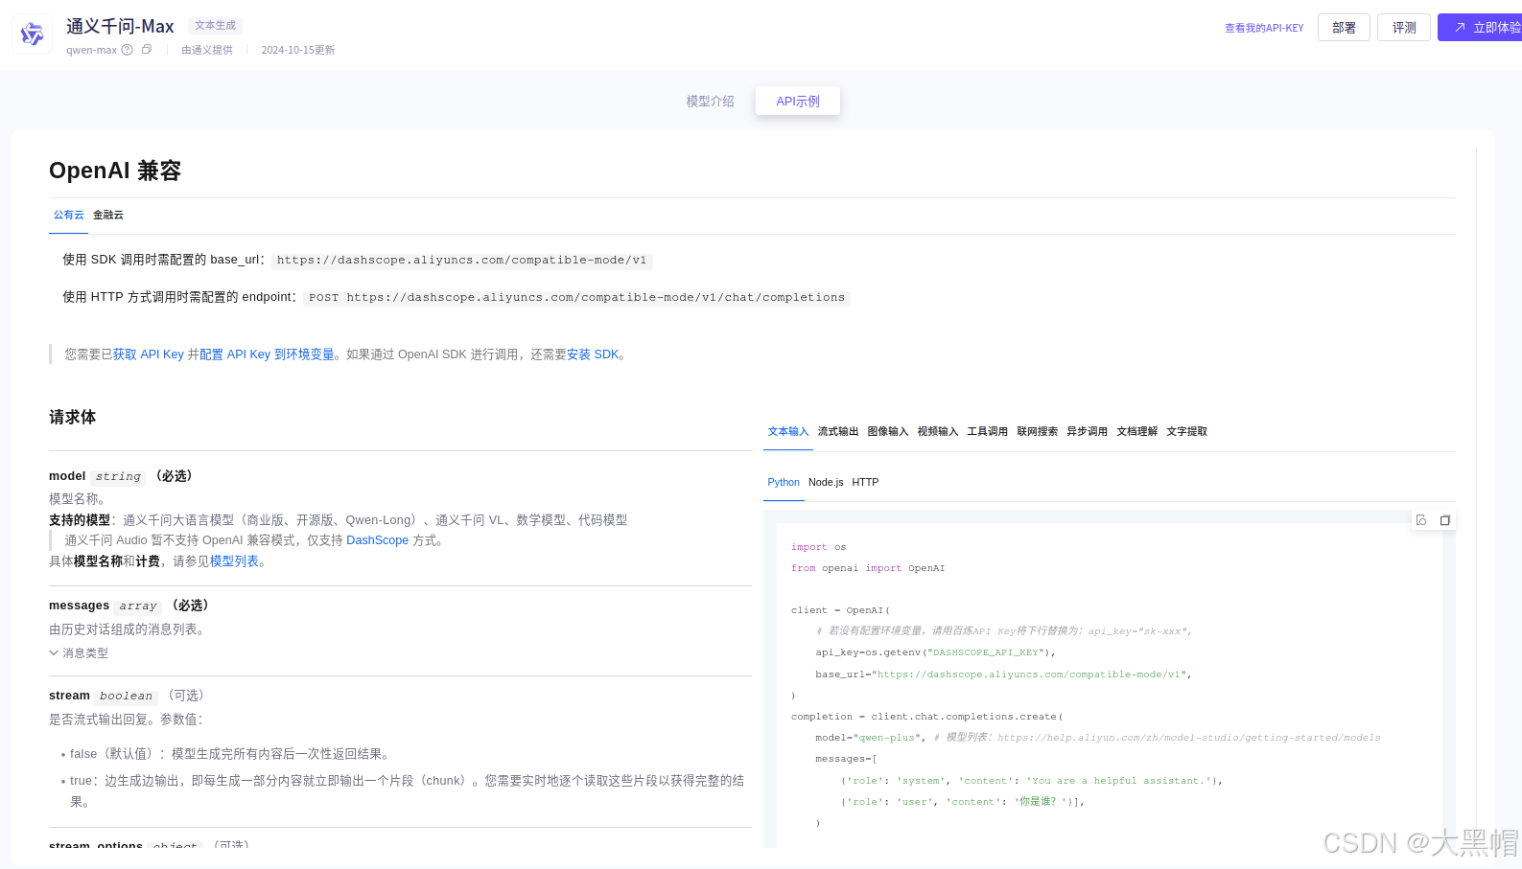
Task: Select the API示例 tab
Action: [798, 101]
